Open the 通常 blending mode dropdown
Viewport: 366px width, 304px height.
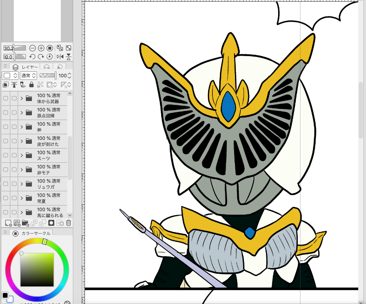(x=28, y=76)
